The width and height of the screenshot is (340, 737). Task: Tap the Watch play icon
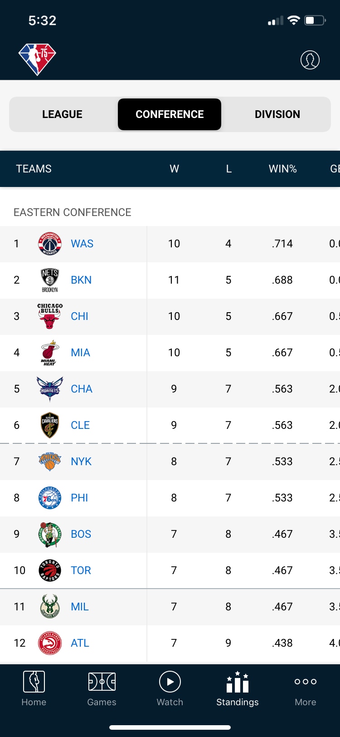(170, 682)
